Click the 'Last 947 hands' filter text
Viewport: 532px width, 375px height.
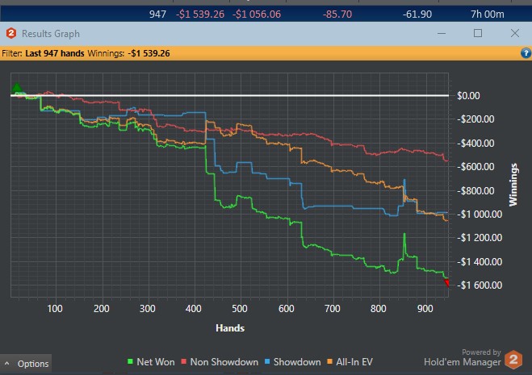coord(55,53)
